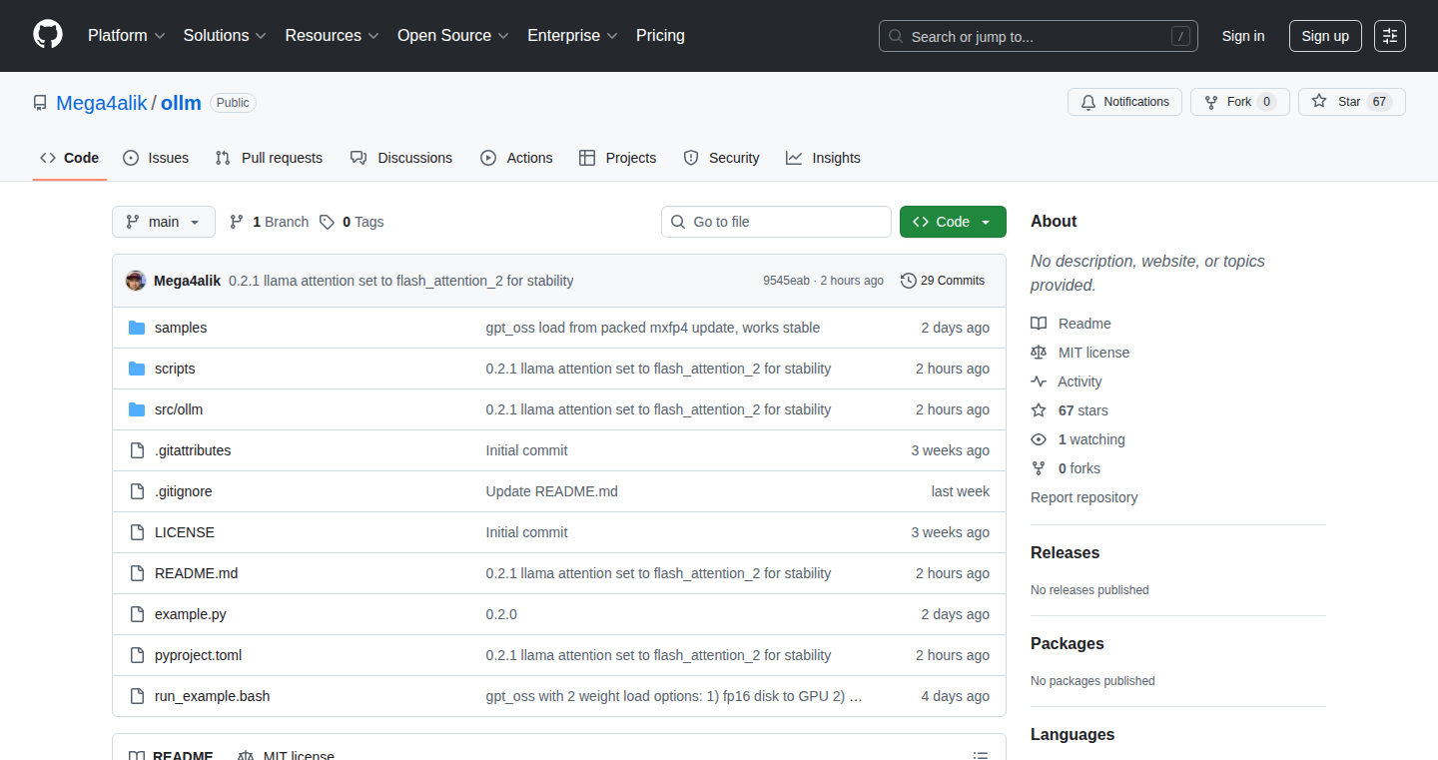Viewport: 1438px width, 760px height.
Task: Open the .gitignore file
Action: pyautogui.click(x=184, y=491)
